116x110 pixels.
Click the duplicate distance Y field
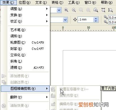coord(112,22)
